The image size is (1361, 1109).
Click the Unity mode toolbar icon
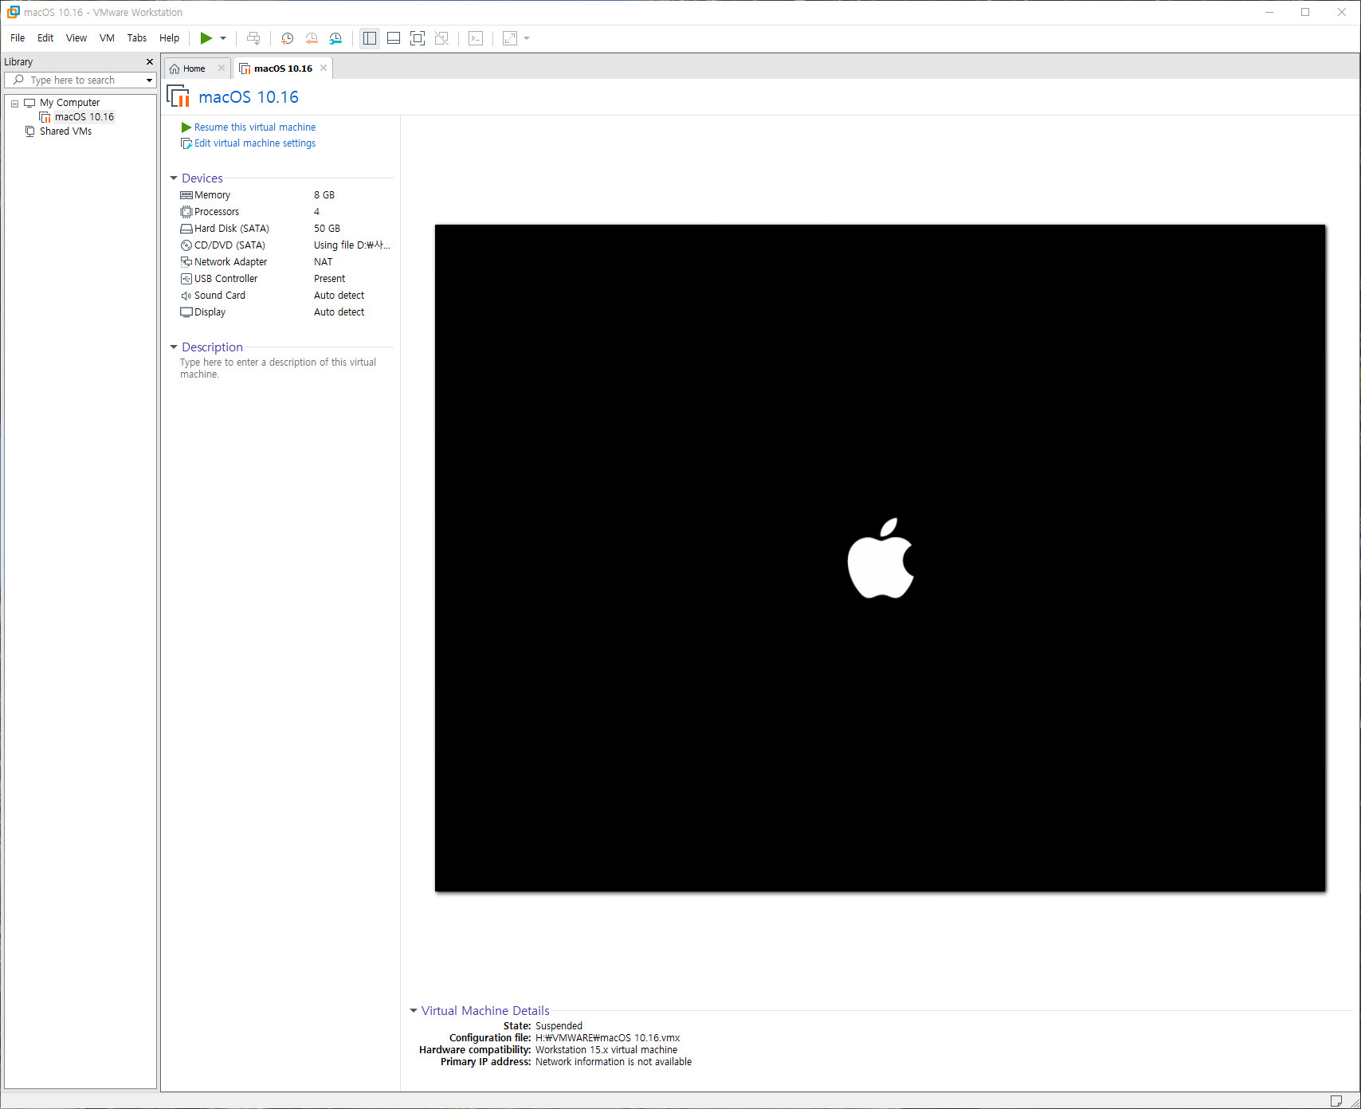[441, 38]
